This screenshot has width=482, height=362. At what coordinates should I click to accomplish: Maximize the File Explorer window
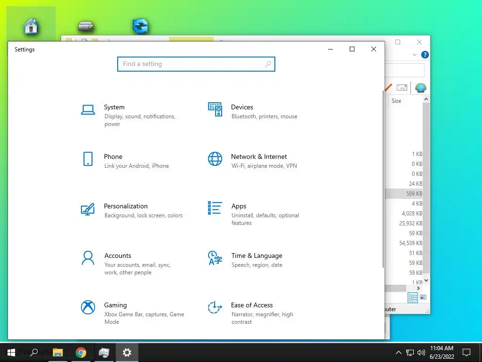pyautogui.click(x=398, y=42)
